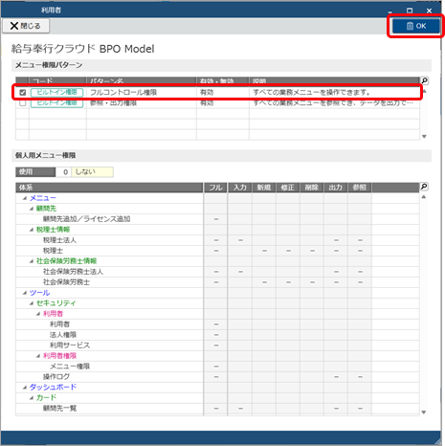This screenshot has height=446, width=445.
Task: Click the 出力 column header
Action: (336, 188)
